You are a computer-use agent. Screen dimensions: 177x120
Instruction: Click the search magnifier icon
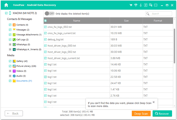148,14
